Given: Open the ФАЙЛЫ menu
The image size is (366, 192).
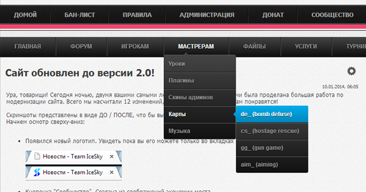Looking at the screenshot, I should pyautogui.click(x=255, y=46).
